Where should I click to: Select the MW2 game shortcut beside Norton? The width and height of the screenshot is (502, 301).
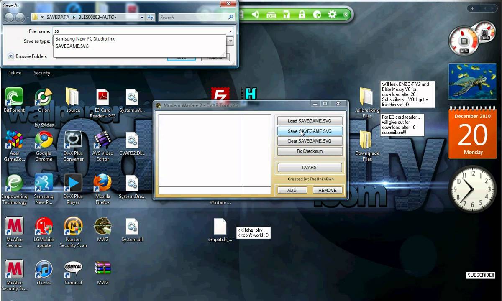102,230
